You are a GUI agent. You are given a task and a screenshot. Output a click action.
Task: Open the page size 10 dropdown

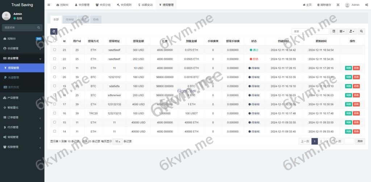tap(118, 141)
